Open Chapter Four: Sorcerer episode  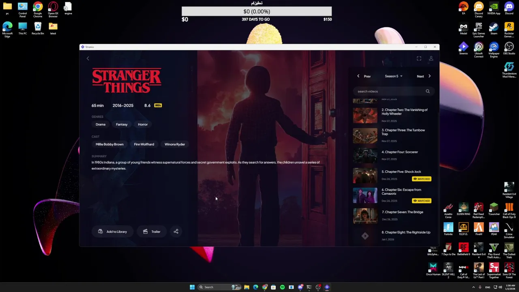[393, 155]
